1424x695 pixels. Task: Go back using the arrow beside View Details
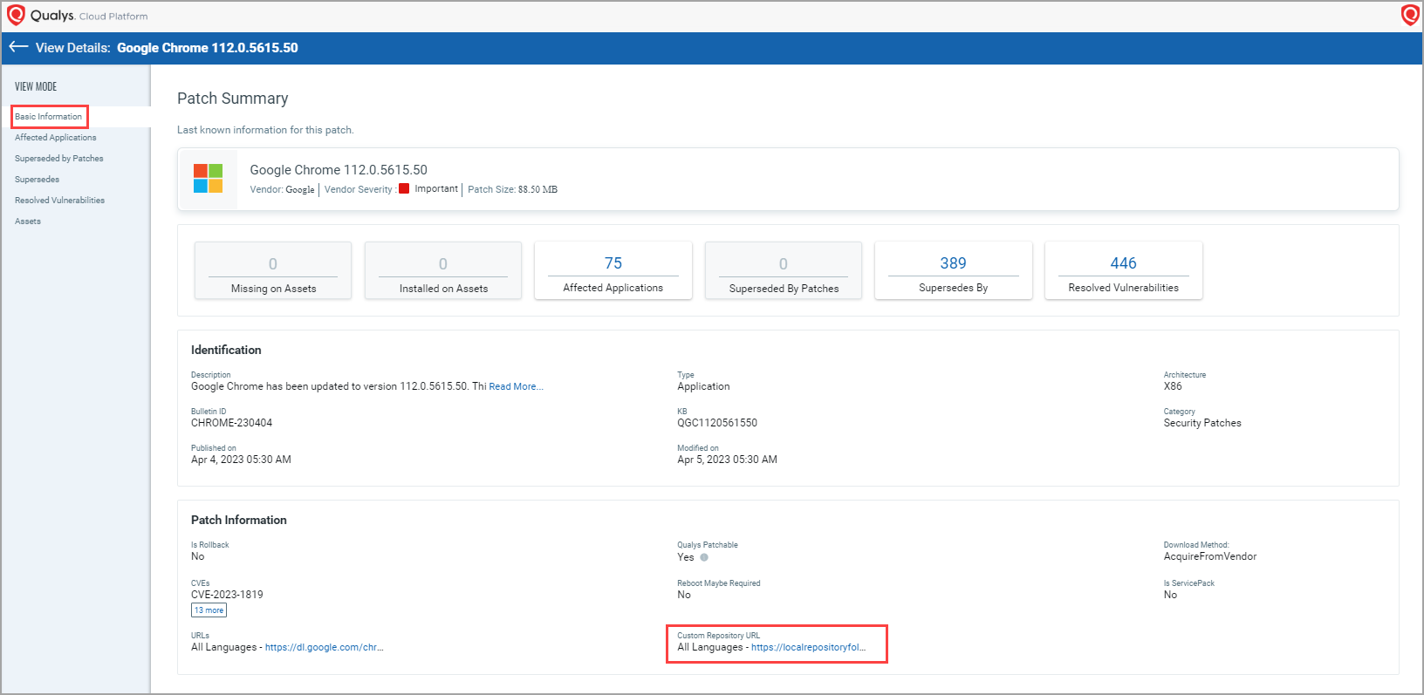click(x=18, y=47)
